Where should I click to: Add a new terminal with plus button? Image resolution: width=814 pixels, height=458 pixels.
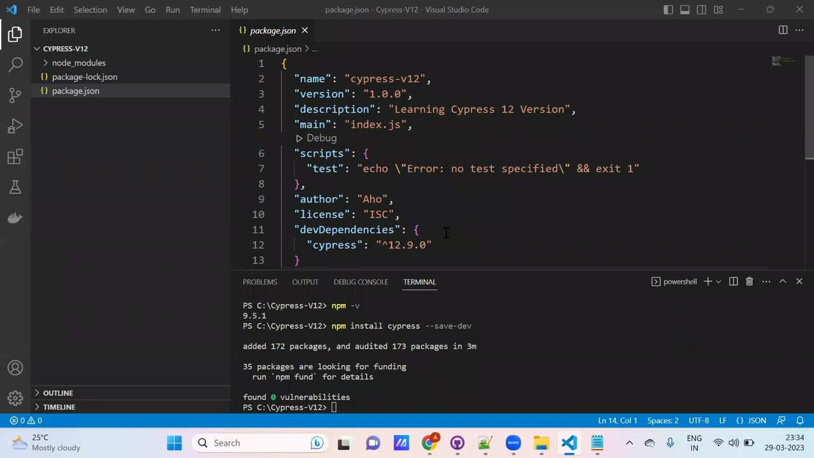(x=707, y=282)
